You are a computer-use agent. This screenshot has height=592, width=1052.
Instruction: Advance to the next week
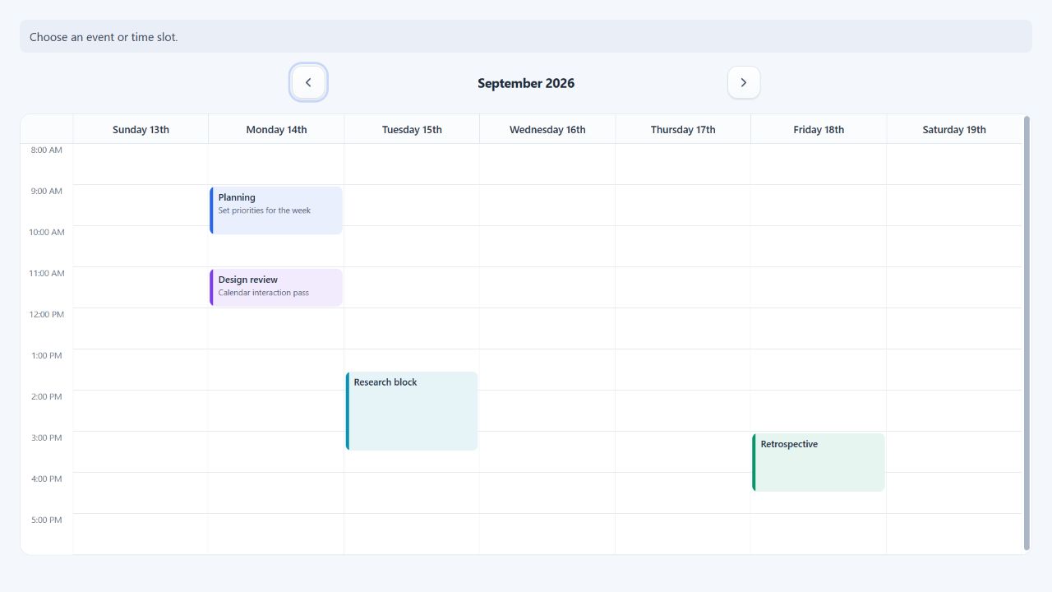[x=744, y=82]
